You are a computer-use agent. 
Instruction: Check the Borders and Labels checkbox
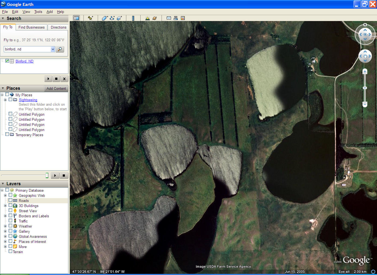[11, 215]
